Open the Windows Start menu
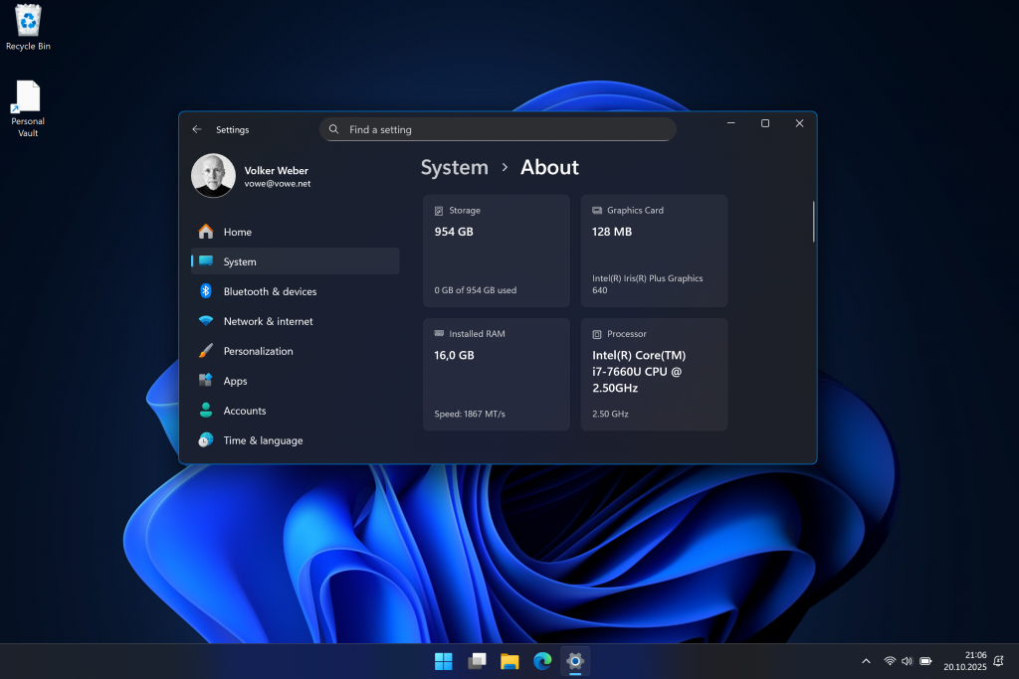 (x=443, y=661)
